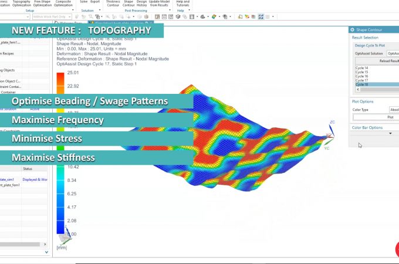Viewport: 399px width, 264px height.
Task: Click the Plot button
Action: click(x=376, y=117)
